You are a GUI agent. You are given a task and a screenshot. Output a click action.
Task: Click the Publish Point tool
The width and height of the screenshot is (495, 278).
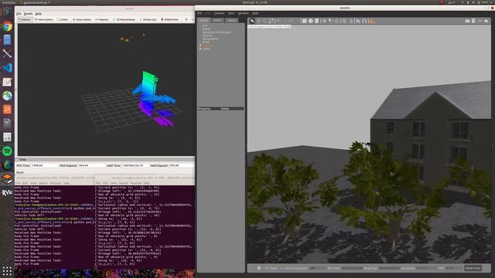170,19
